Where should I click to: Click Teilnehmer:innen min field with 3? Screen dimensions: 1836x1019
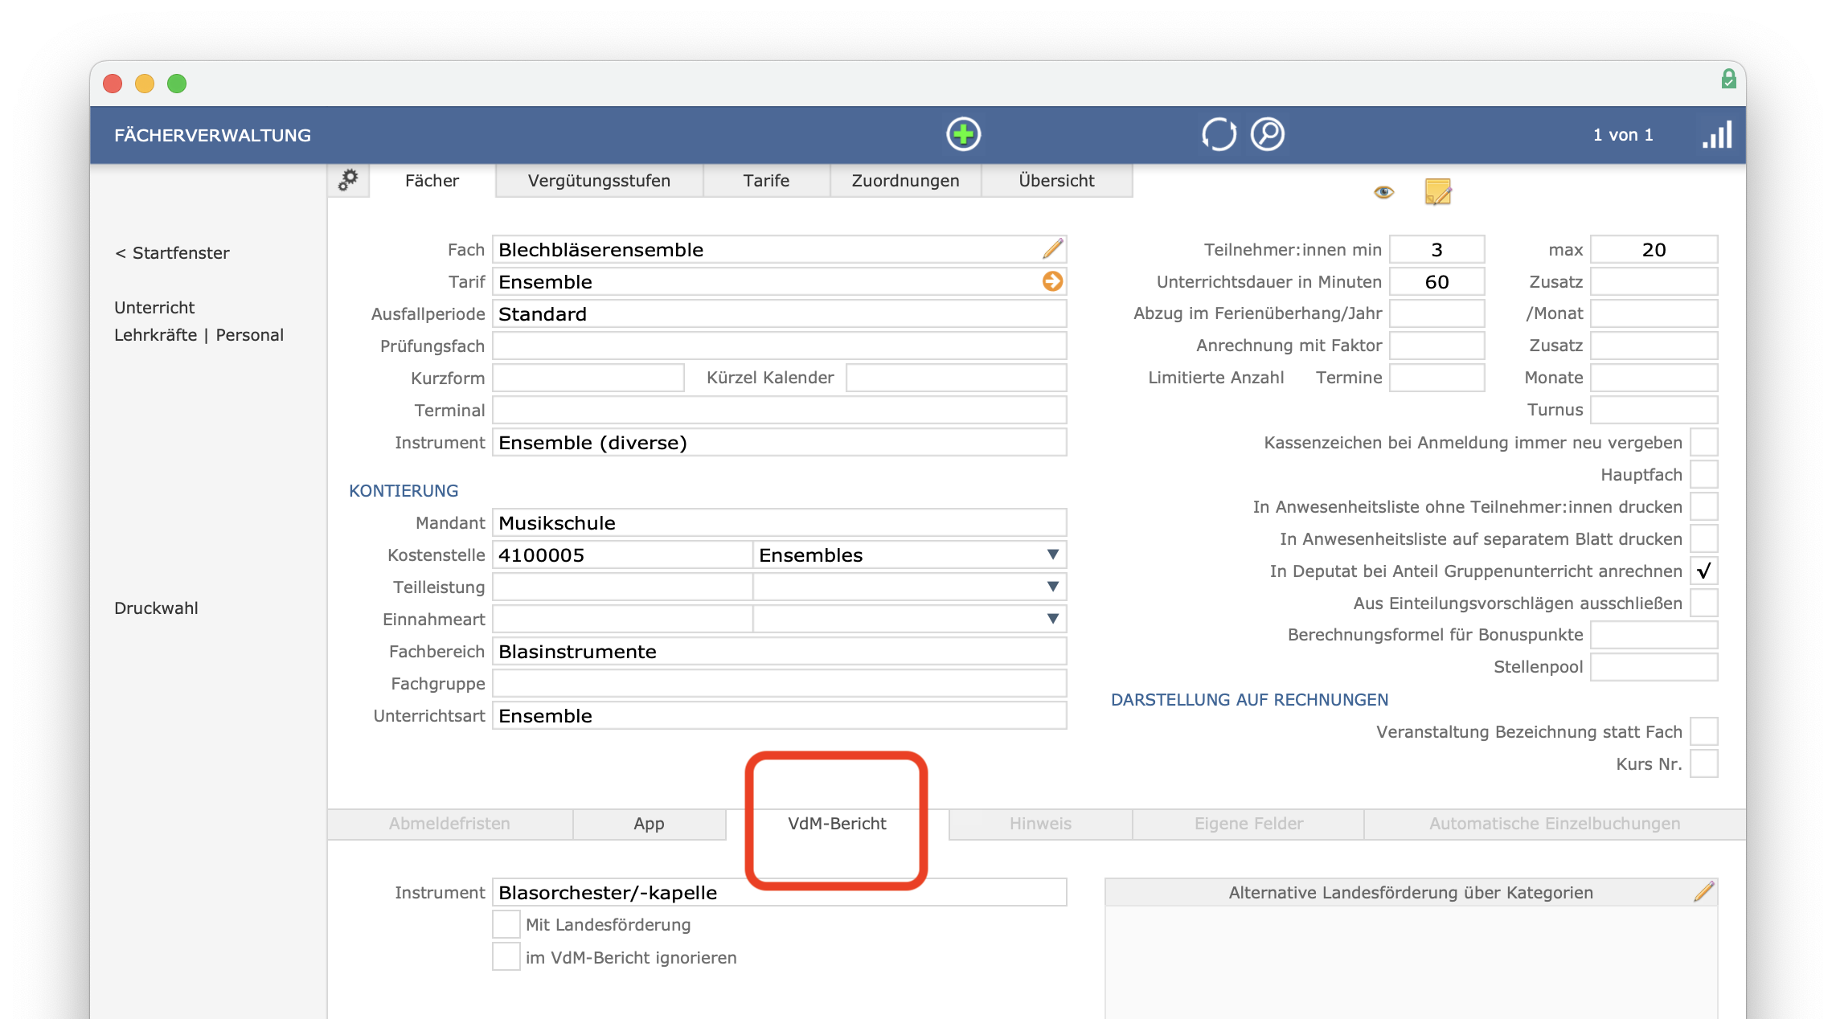pos(1436,249)
